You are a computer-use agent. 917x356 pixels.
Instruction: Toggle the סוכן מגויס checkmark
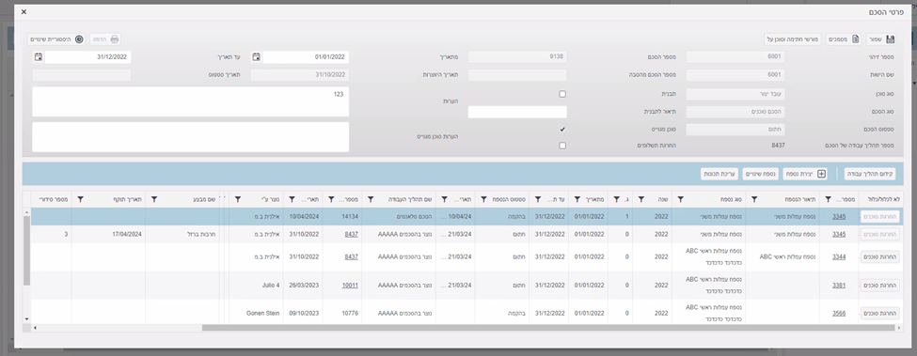click(562, 129)
